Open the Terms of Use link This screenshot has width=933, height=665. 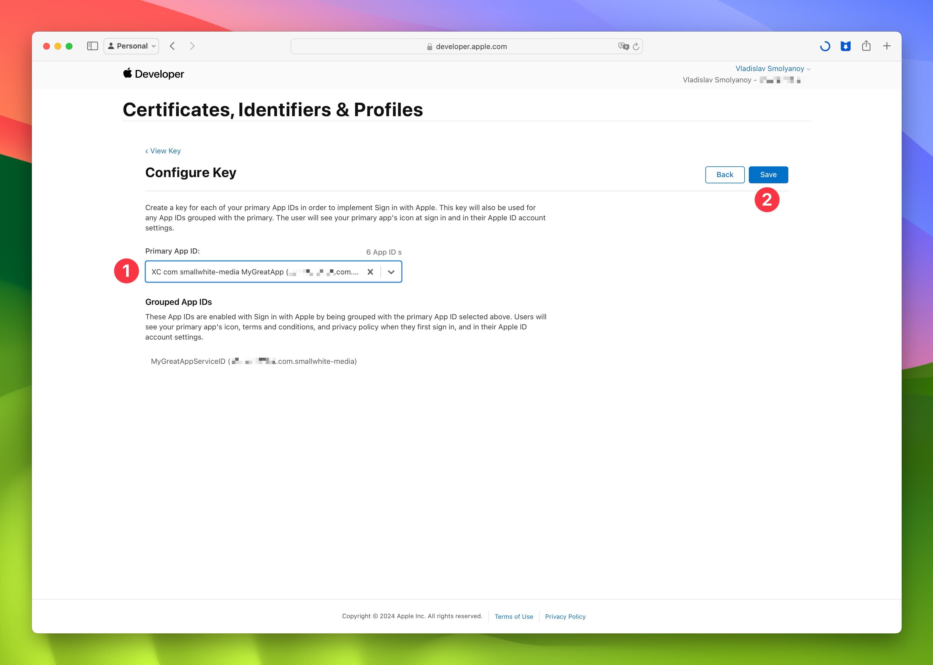pos(514,616)
